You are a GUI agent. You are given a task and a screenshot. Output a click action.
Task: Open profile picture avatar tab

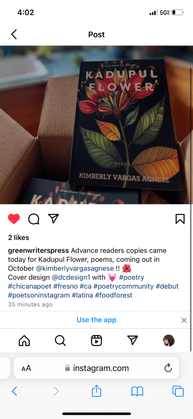(169, 341)
